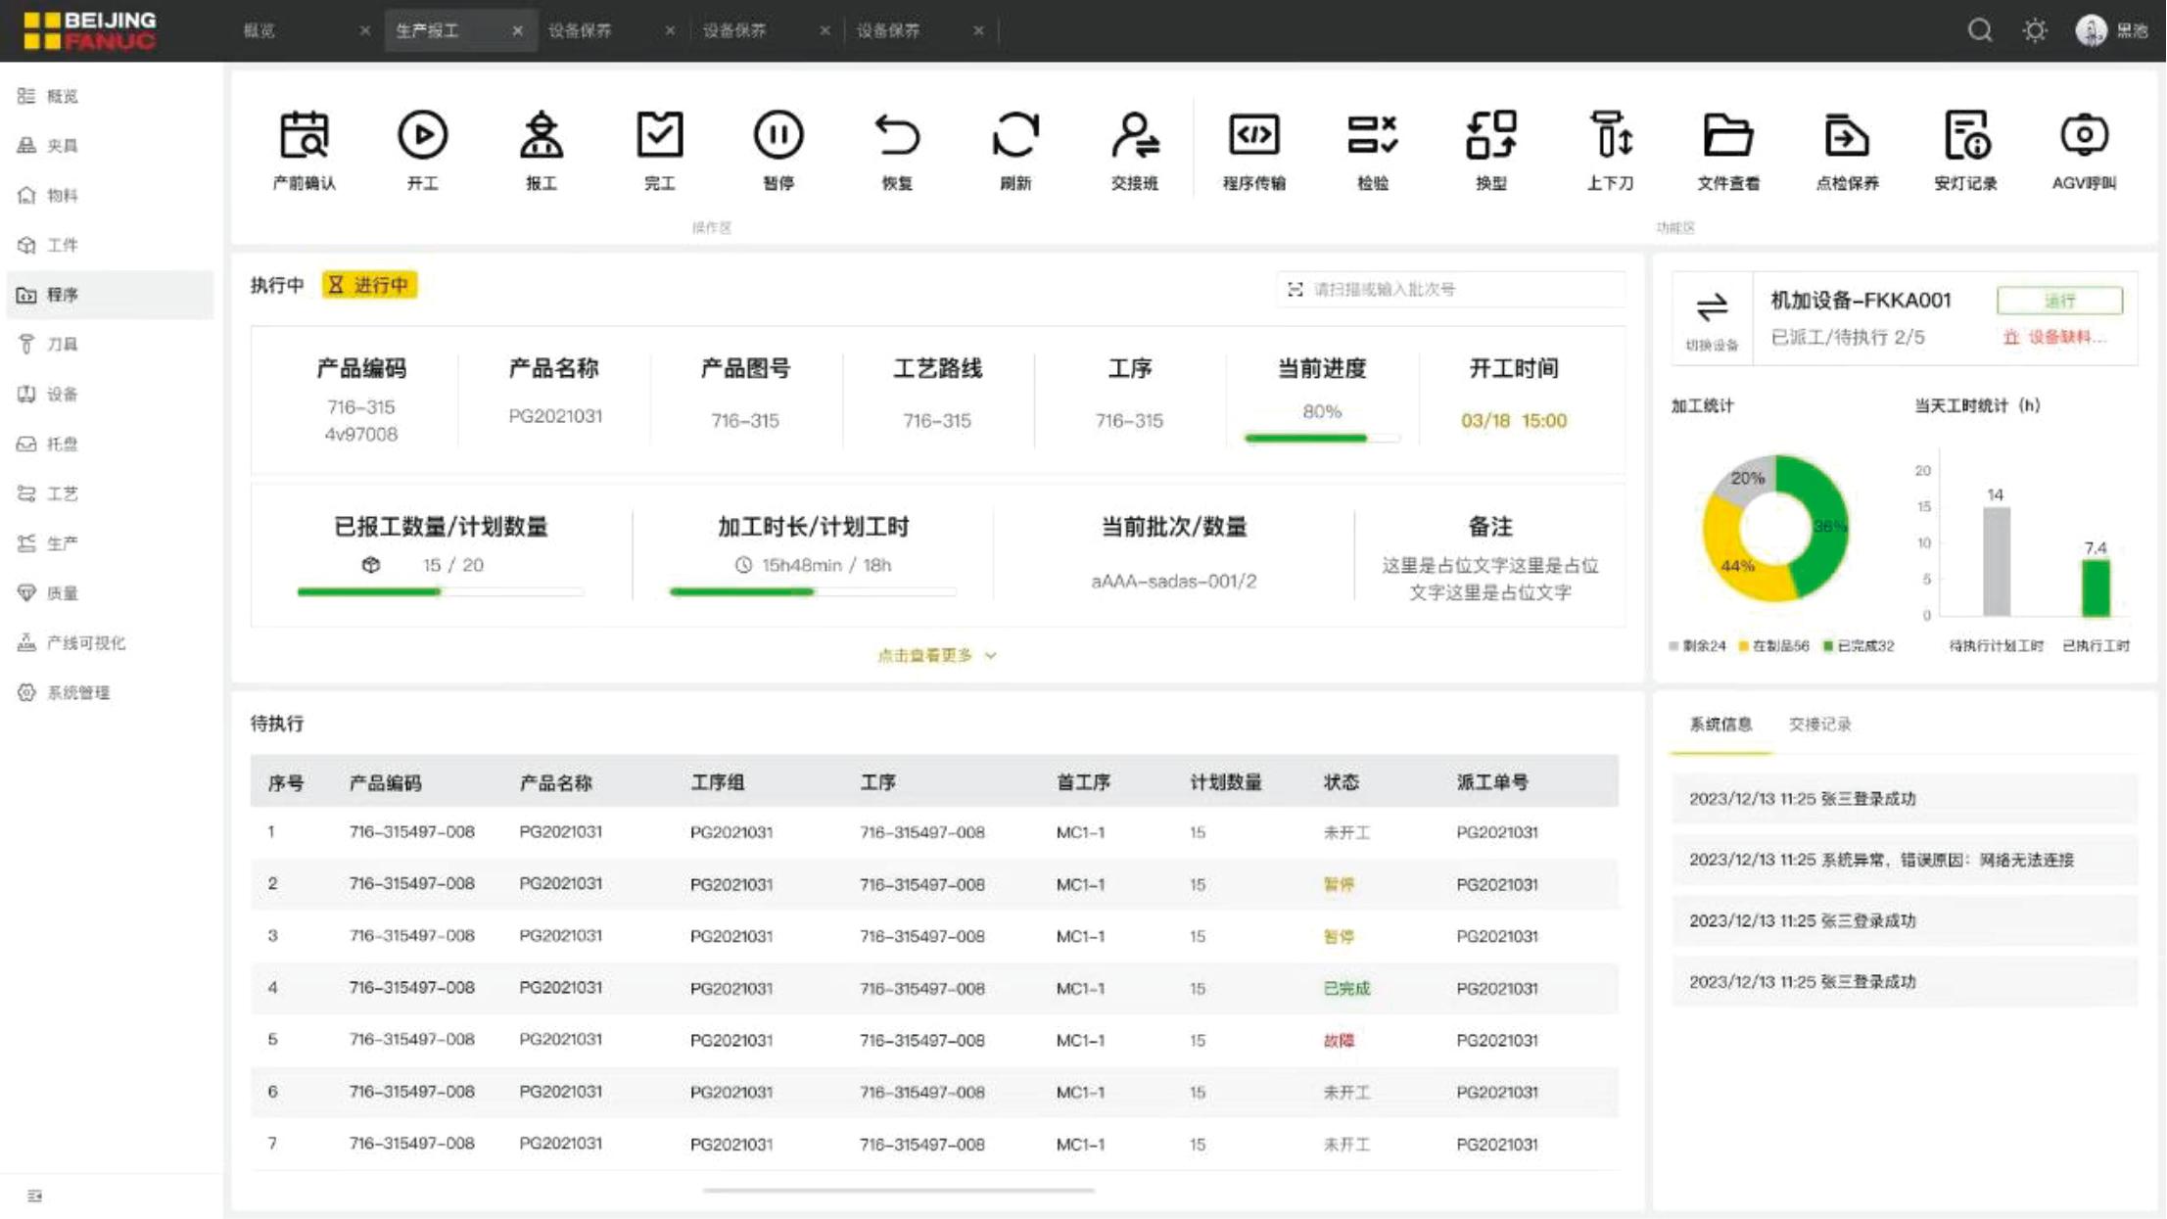Switch to the 交接记录 tab
The height and width of the screenshot is (1219, 2167).
[x=1819, y=725]
